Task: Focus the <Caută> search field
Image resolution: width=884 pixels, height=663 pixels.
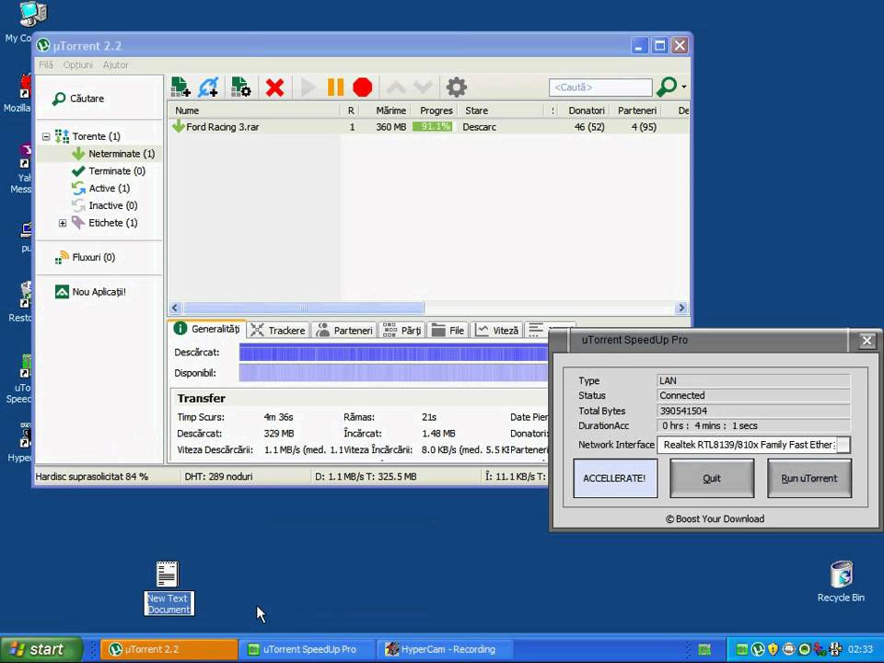Action: point(600,87)
